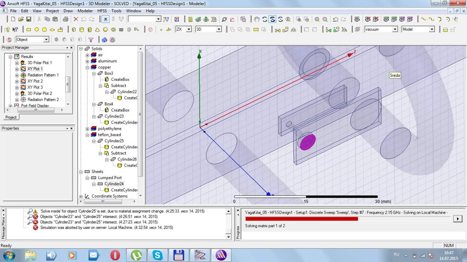This screenshot has height=262, width=467.
Task: Expand the aluminum material node
Action: coord(87,61)
